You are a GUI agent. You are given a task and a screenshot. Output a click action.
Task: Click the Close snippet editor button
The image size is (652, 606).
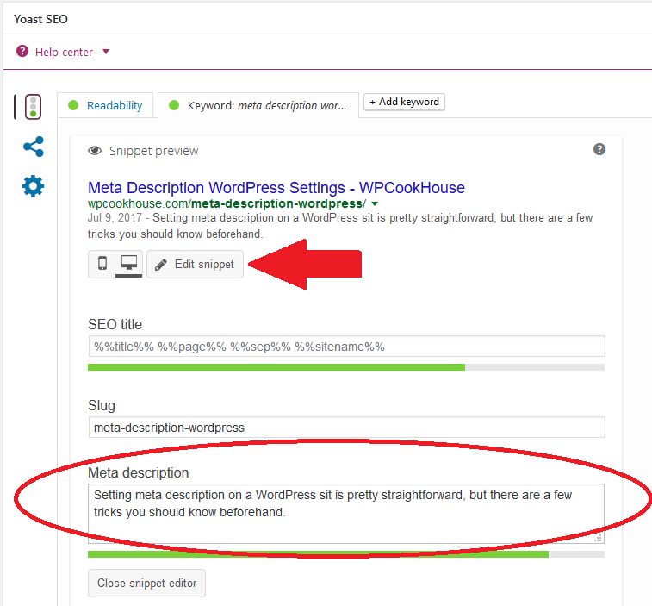click(x=146, y=583)
